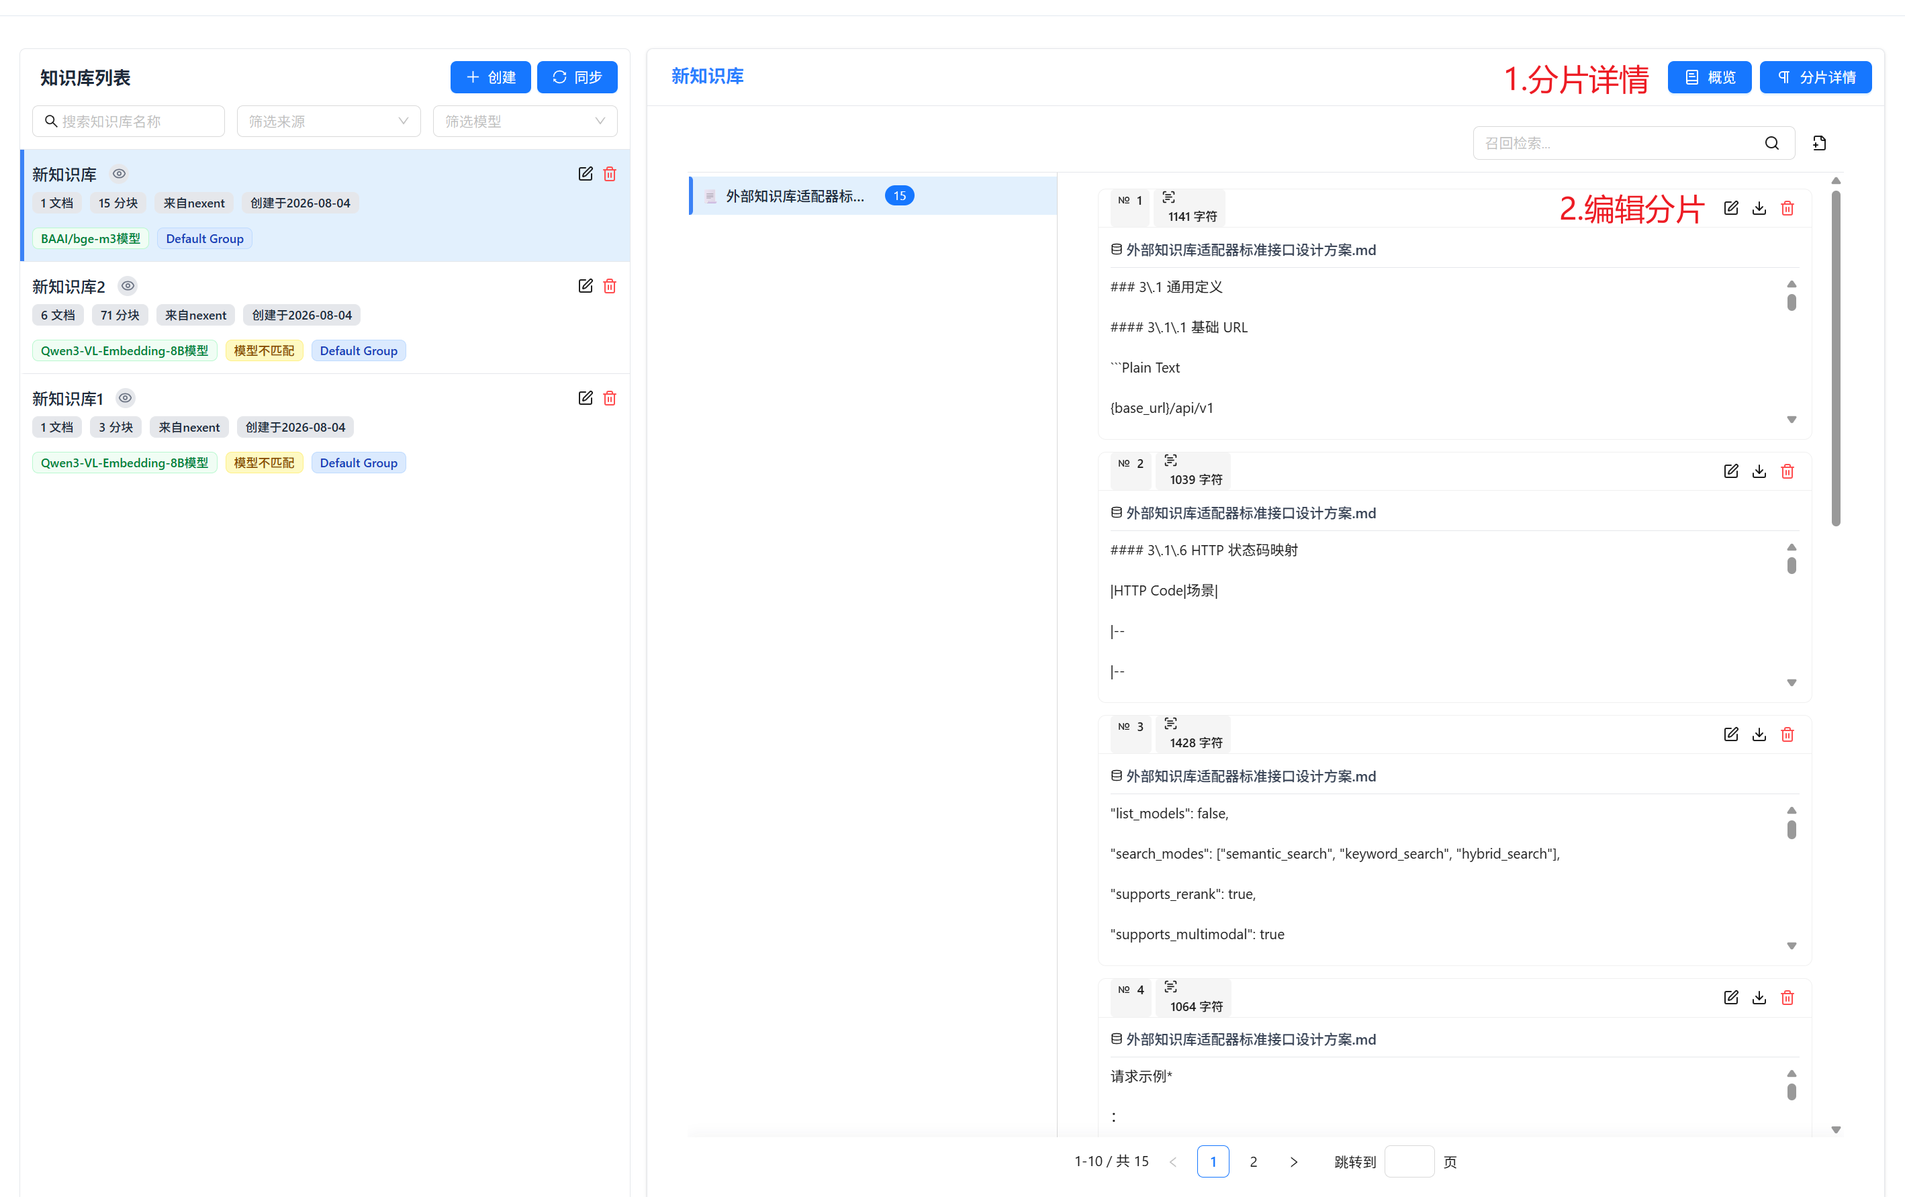Delete chunk No. 4
This screenshot has width=1905, height=1197.
(1787, 998)
